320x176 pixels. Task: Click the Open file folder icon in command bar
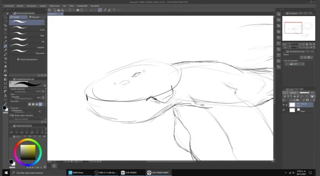[59, 10]
